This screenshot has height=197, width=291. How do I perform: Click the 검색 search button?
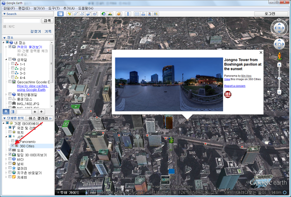click(x=47, y=21)
